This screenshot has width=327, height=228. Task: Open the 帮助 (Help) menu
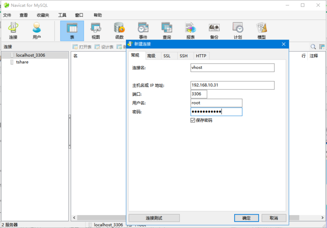click(97, 15)
